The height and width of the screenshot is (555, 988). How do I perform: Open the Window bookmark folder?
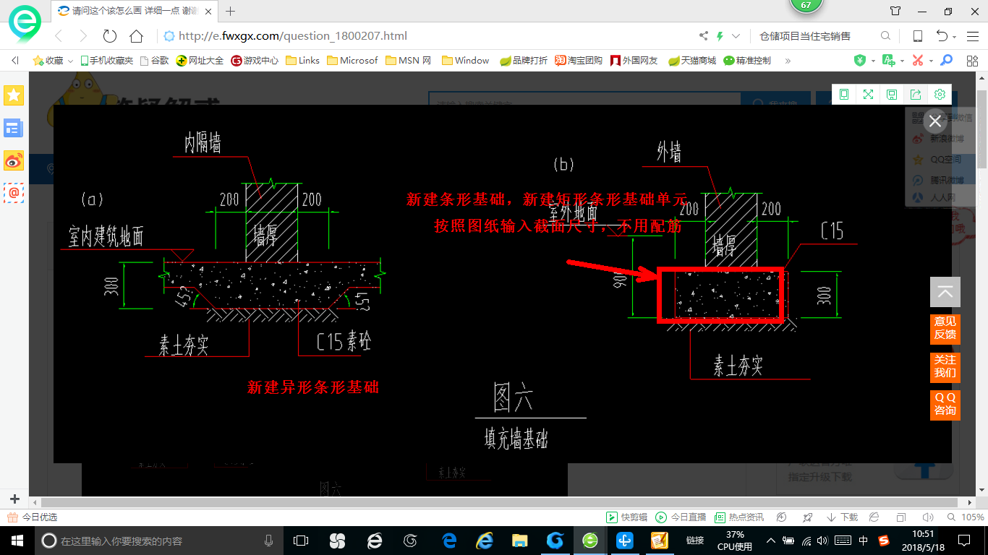466,61
